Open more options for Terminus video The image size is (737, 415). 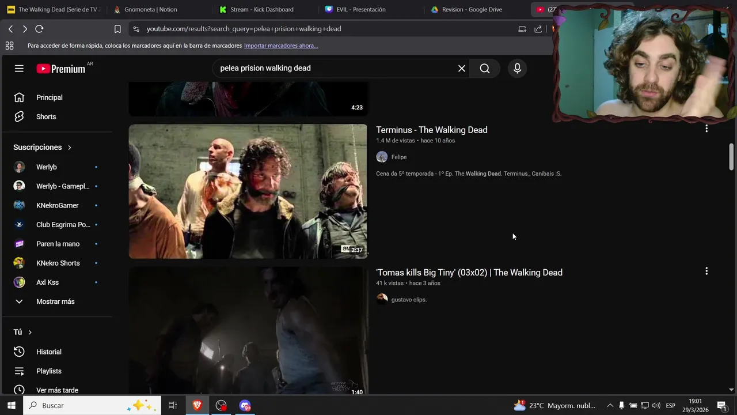pyautogui.click(x=706, y=129)
